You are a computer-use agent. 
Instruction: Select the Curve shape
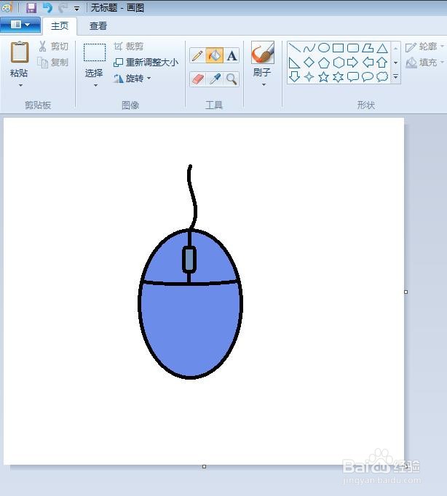point(309,48)
